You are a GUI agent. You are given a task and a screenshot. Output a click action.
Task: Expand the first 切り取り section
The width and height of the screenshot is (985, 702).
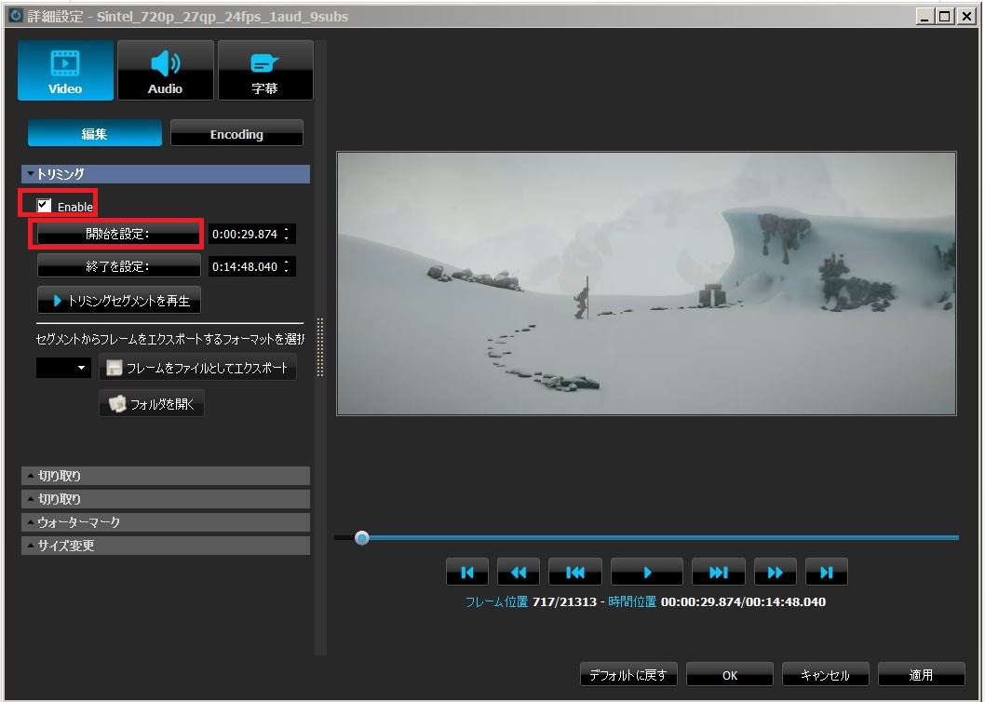(165, 476)
